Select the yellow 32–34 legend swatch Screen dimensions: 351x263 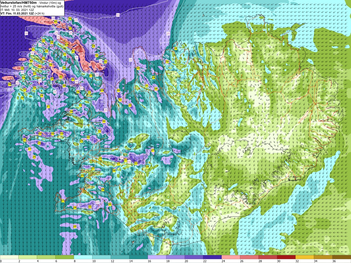pyautogui.click(x=304, y=257)
